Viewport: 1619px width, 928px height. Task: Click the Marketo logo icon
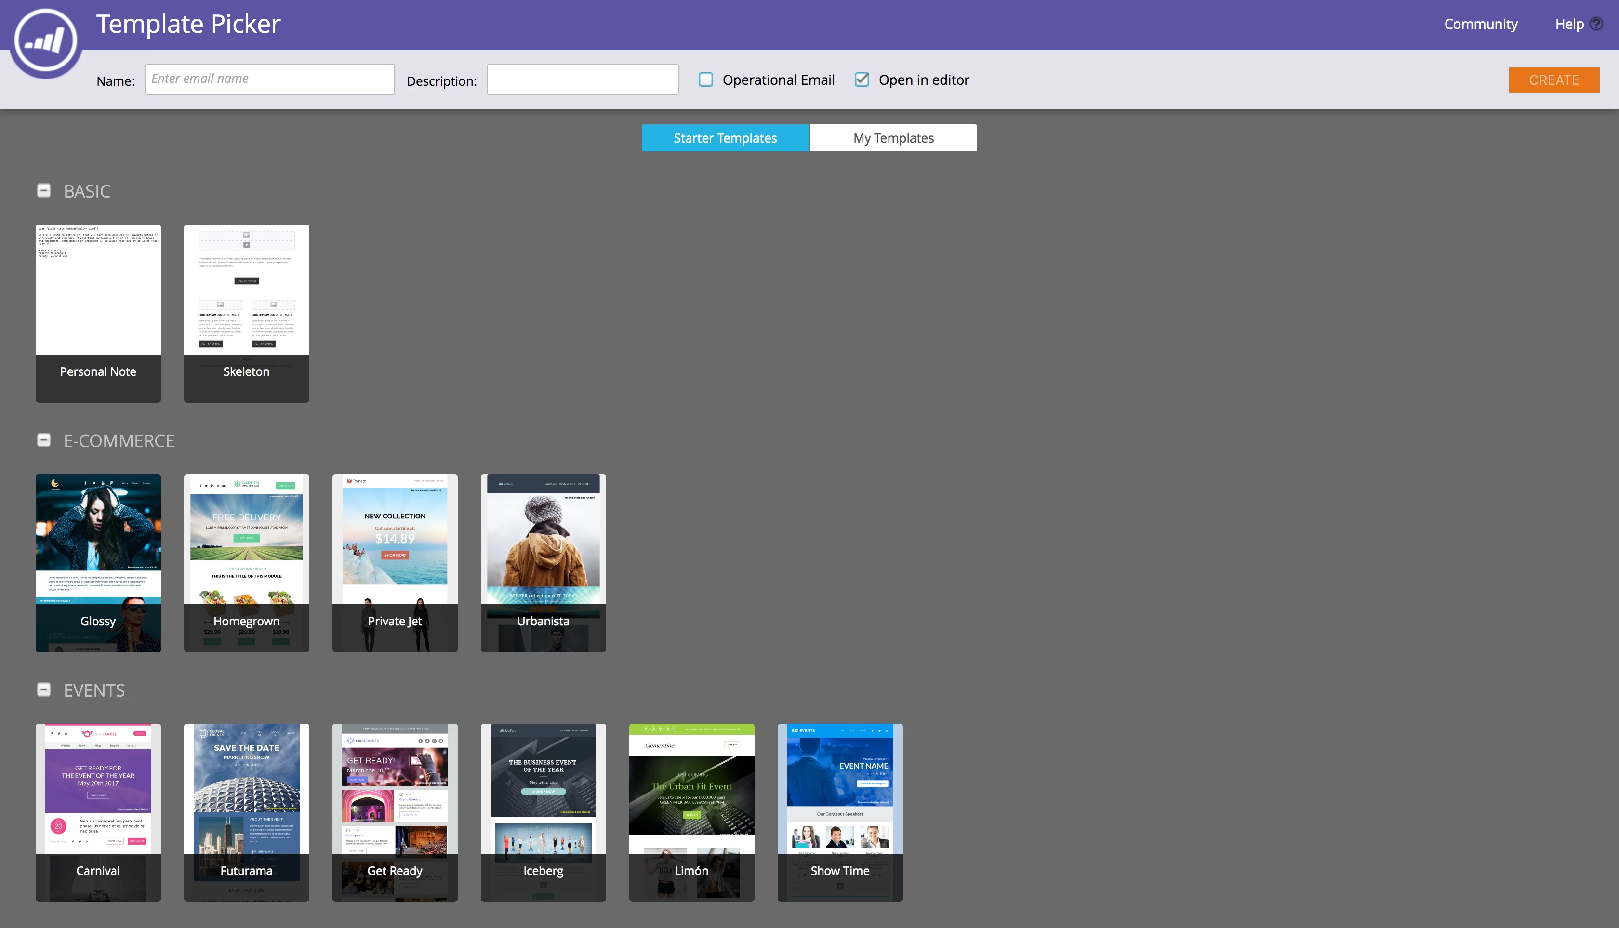click(x=46, y=41)
